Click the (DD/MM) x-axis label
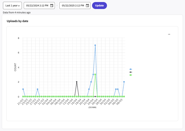This screenshot has height=131, width=185. [92, 107]
